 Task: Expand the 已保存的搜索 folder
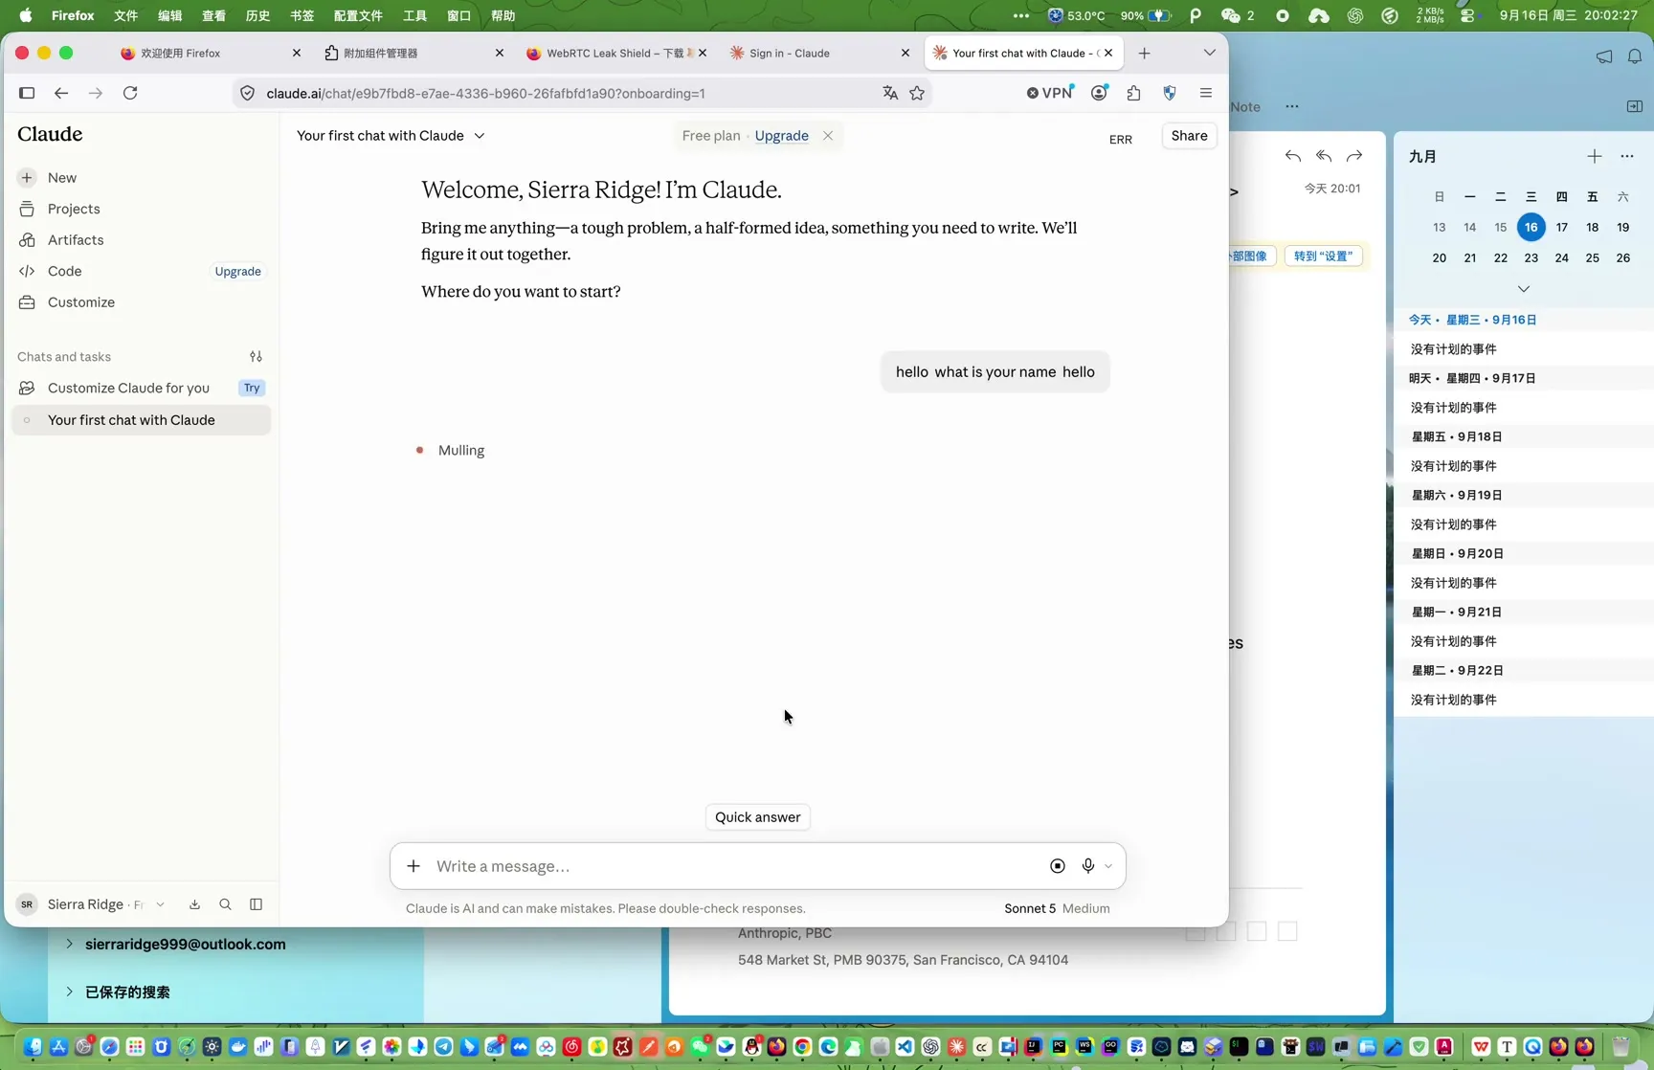click(69, 992)
